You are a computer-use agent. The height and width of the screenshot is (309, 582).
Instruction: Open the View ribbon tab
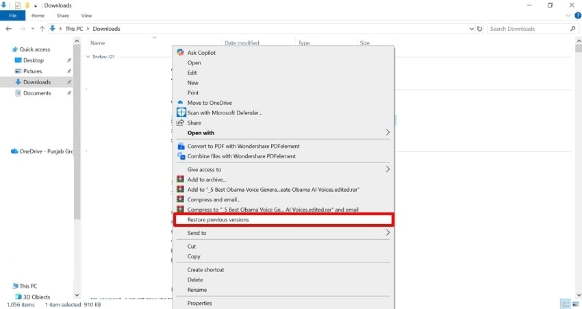[x=86, y=16]
